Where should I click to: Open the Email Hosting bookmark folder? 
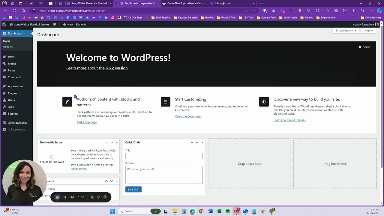pyautogui.click(x=161, y=17)
